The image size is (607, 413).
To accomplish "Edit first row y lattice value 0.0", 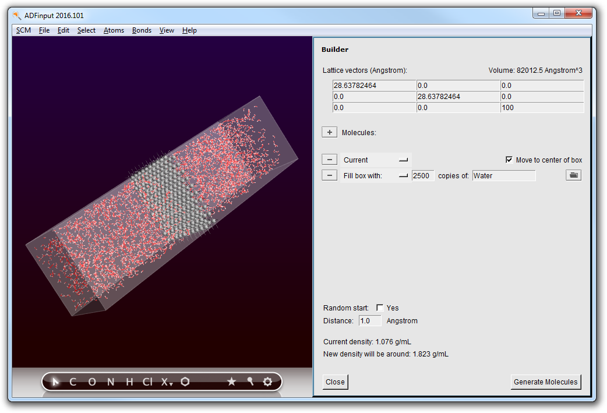I will pos(458,86).
